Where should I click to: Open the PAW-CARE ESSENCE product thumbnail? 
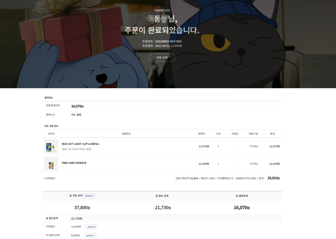[51, 164]
